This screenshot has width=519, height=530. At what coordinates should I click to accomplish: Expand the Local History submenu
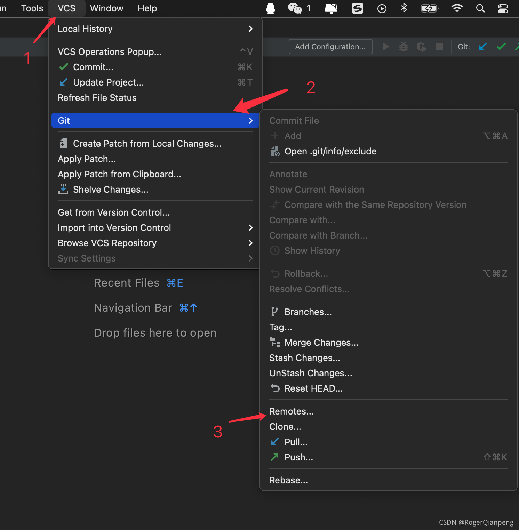[x=155, y=29]
